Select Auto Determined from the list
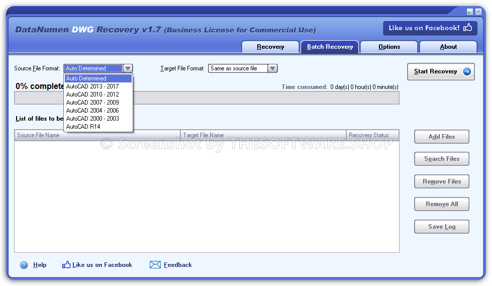492x286 pixels. (x=98, y=78)
